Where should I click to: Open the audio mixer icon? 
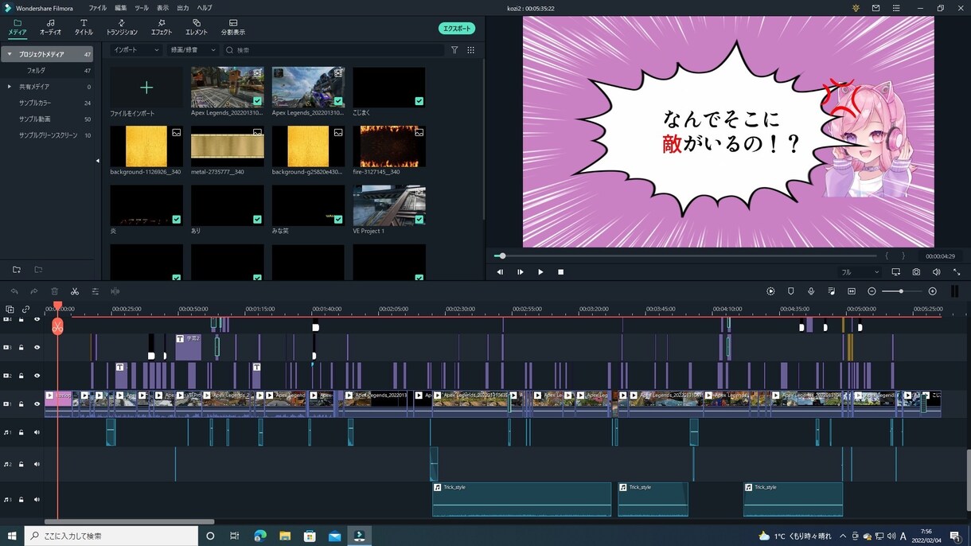pyautogui.click(x=832, y=291)
